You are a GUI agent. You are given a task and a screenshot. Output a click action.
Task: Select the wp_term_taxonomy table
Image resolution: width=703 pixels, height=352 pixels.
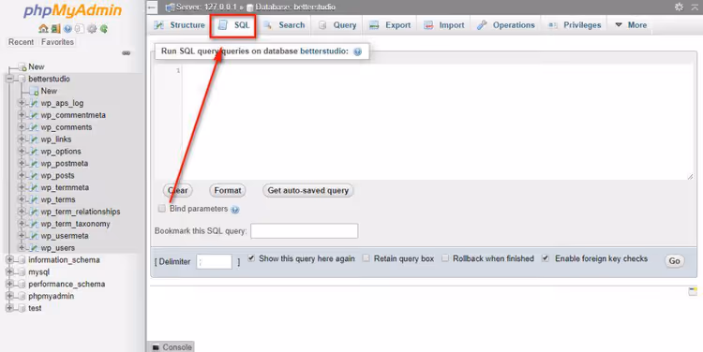click(75, 224)
